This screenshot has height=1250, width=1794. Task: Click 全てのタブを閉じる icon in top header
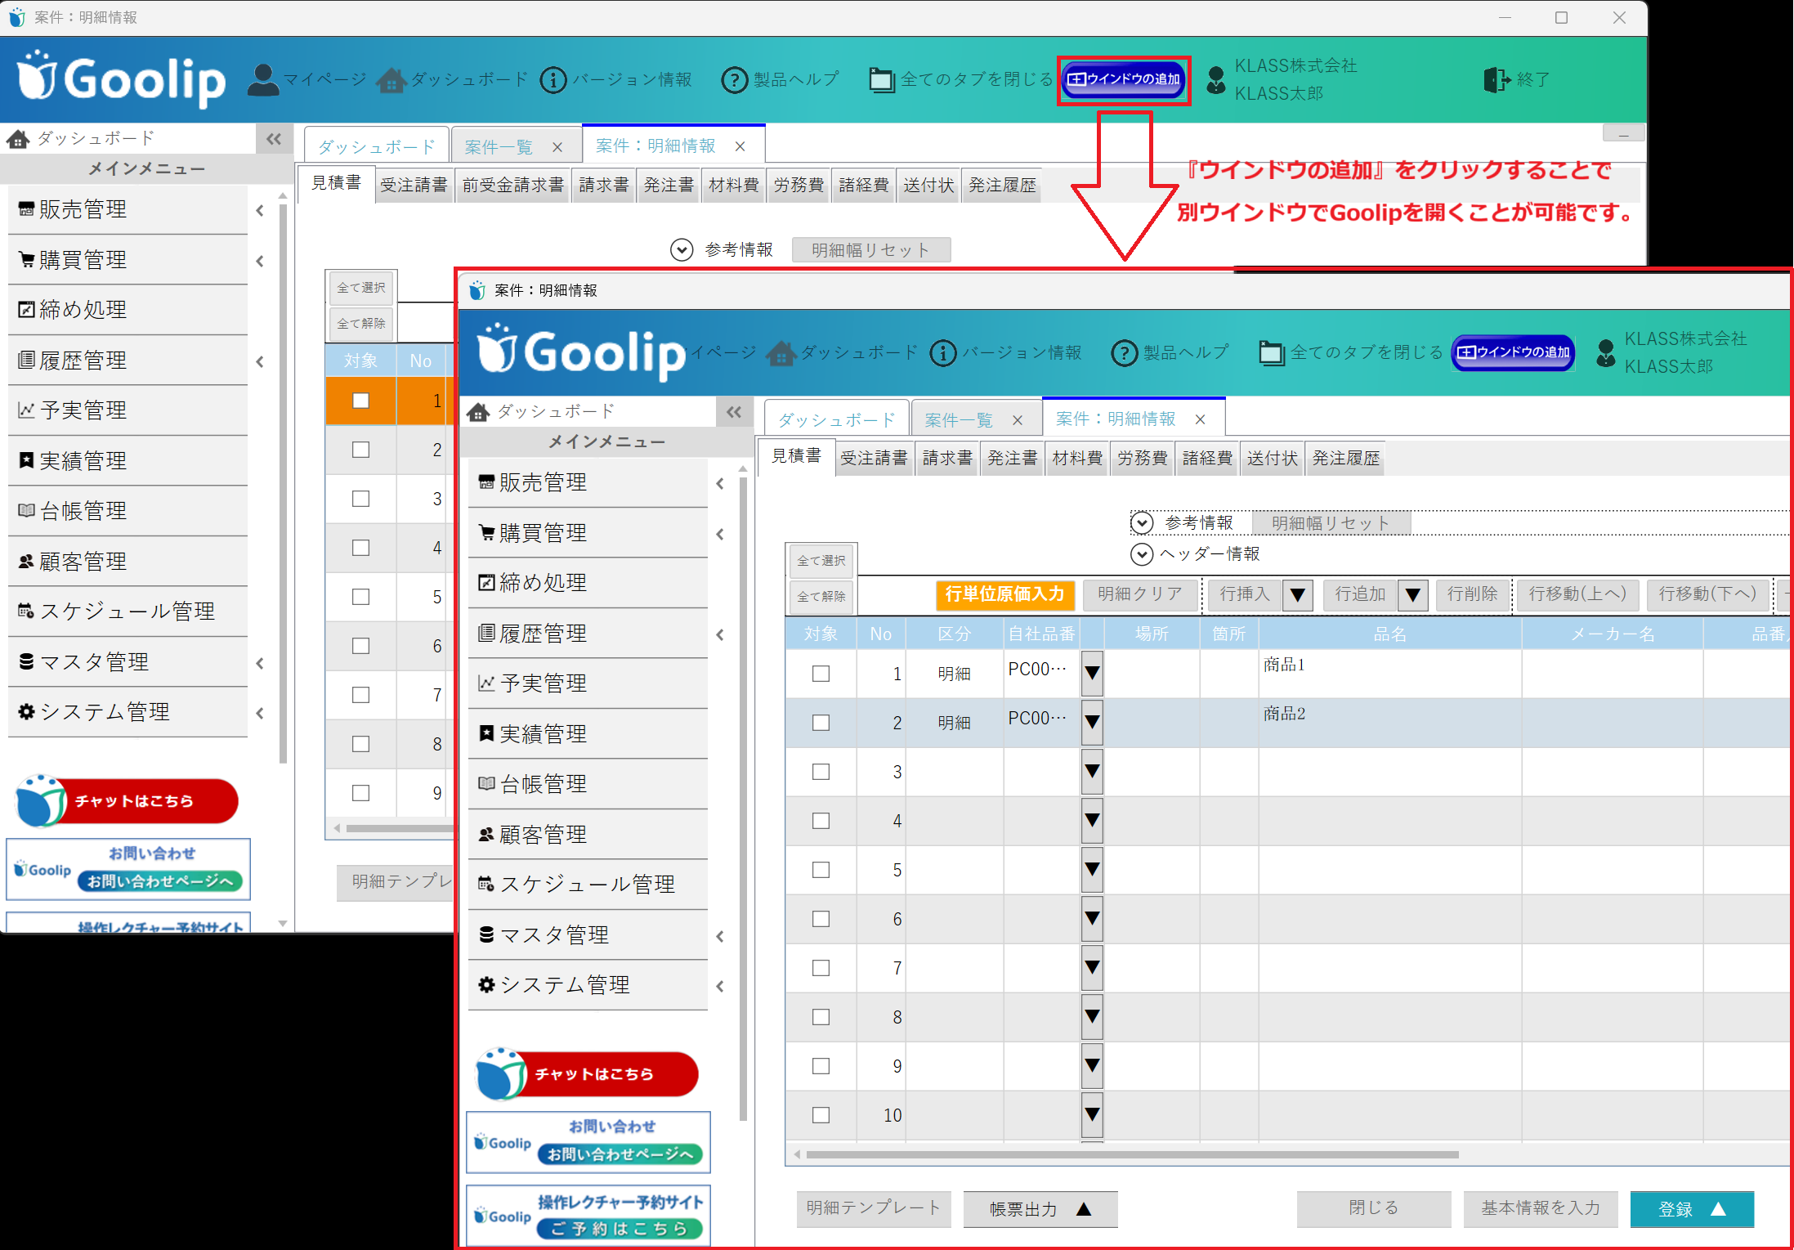tap(881, 80)
